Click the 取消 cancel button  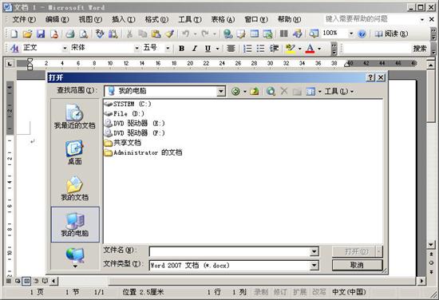(x=357, y=265)
